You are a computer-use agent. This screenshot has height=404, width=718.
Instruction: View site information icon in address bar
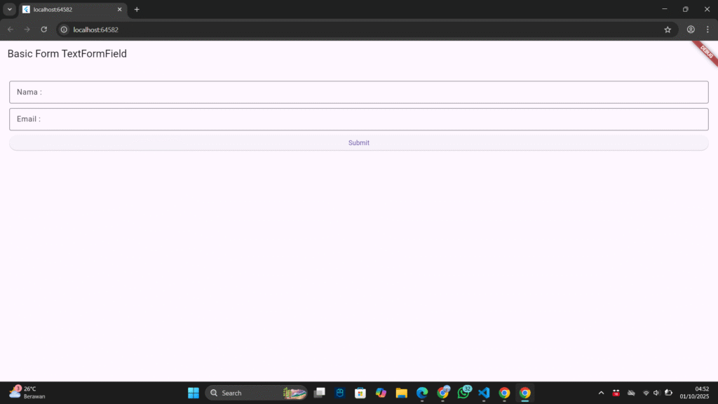tap(64, 29)
